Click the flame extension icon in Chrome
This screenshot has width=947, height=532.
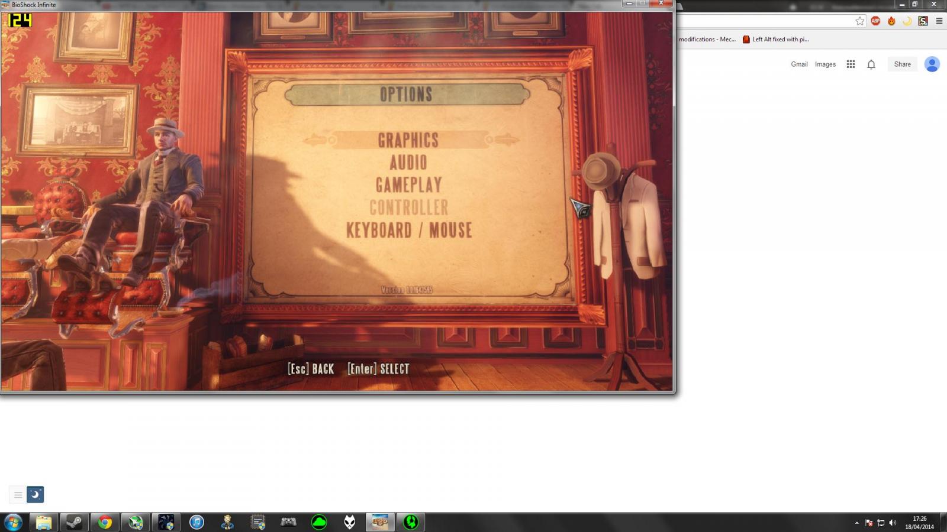[x=891, y=21]
